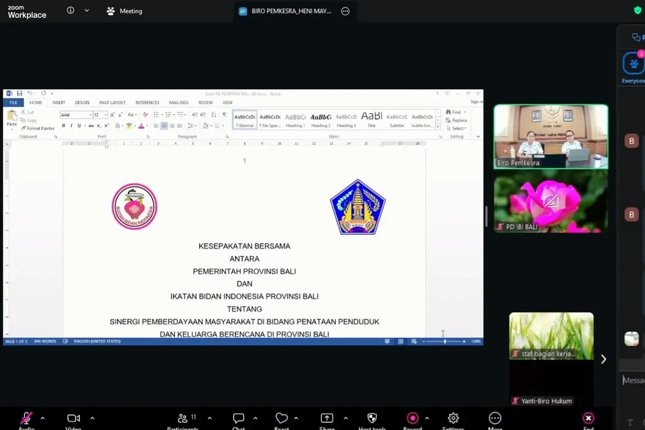The width and height of the screenshot is (645, 430).
Task: Toggle Italic formatting in Word ribbon
Action: [x=71, y=126]
